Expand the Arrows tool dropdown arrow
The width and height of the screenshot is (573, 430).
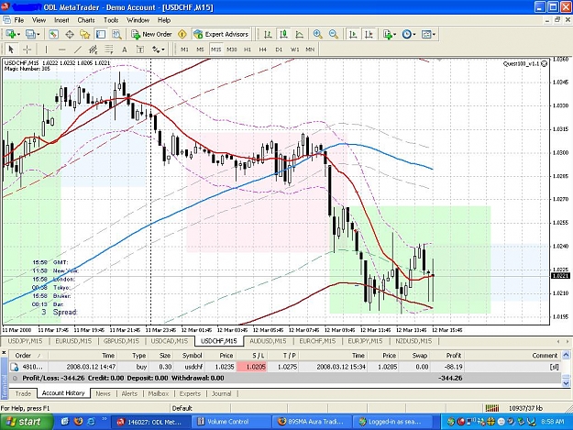click(163, 50)
